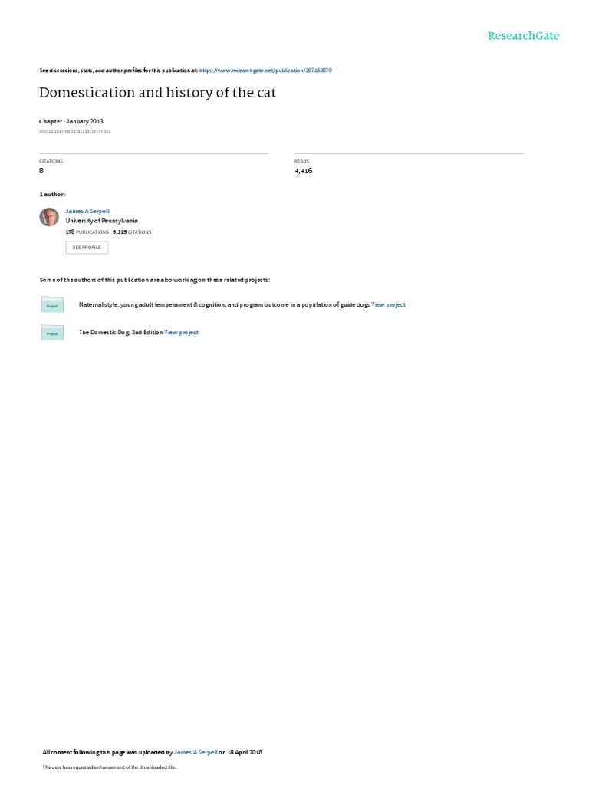Click the Chapter January 2013 label

[x=71, y=121]
